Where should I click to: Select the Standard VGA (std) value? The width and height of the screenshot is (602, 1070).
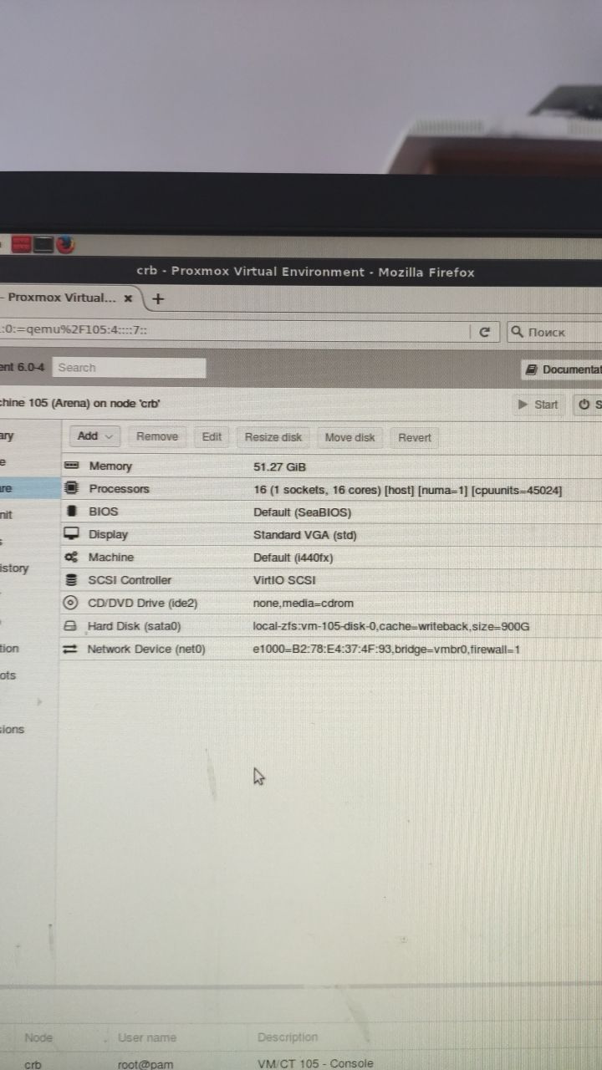coord(305,534)
